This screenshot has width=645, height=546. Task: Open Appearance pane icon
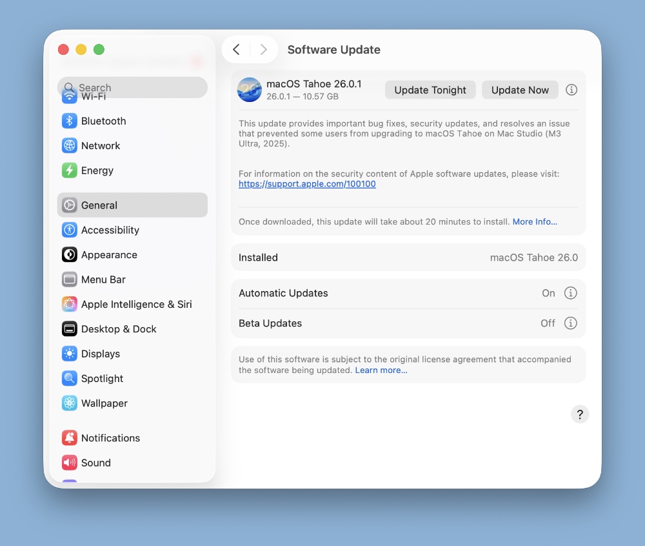coord(69,255)
